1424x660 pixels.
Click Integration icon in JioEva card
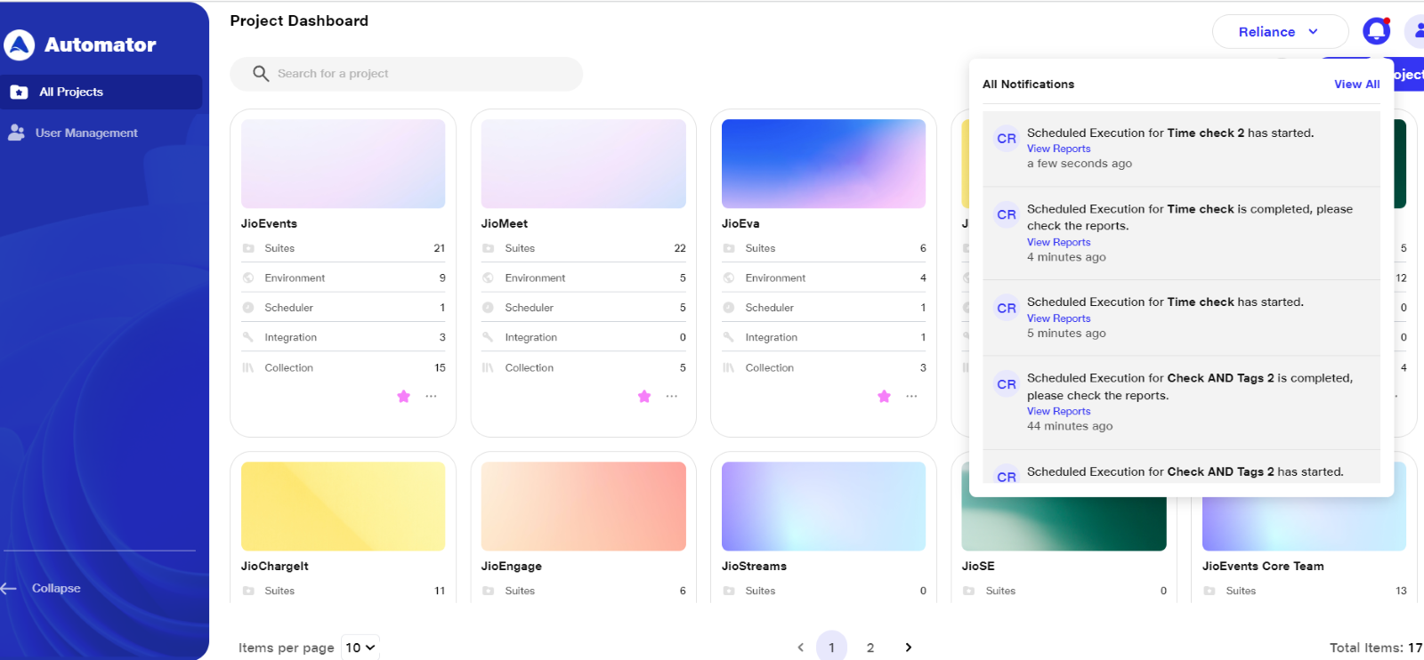pos(729,337)
